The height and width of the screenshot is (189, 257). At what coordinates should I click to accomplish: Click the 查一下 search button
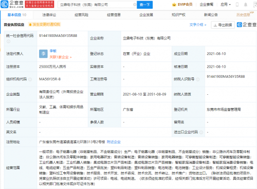tap(144, 5)
